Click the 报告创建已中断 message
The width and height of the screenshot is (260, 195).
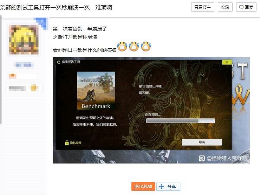151,86
